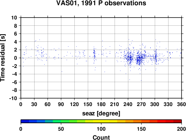
Task: Click the 'seaz [degree]' x-axis label
Action: point(101,113)
